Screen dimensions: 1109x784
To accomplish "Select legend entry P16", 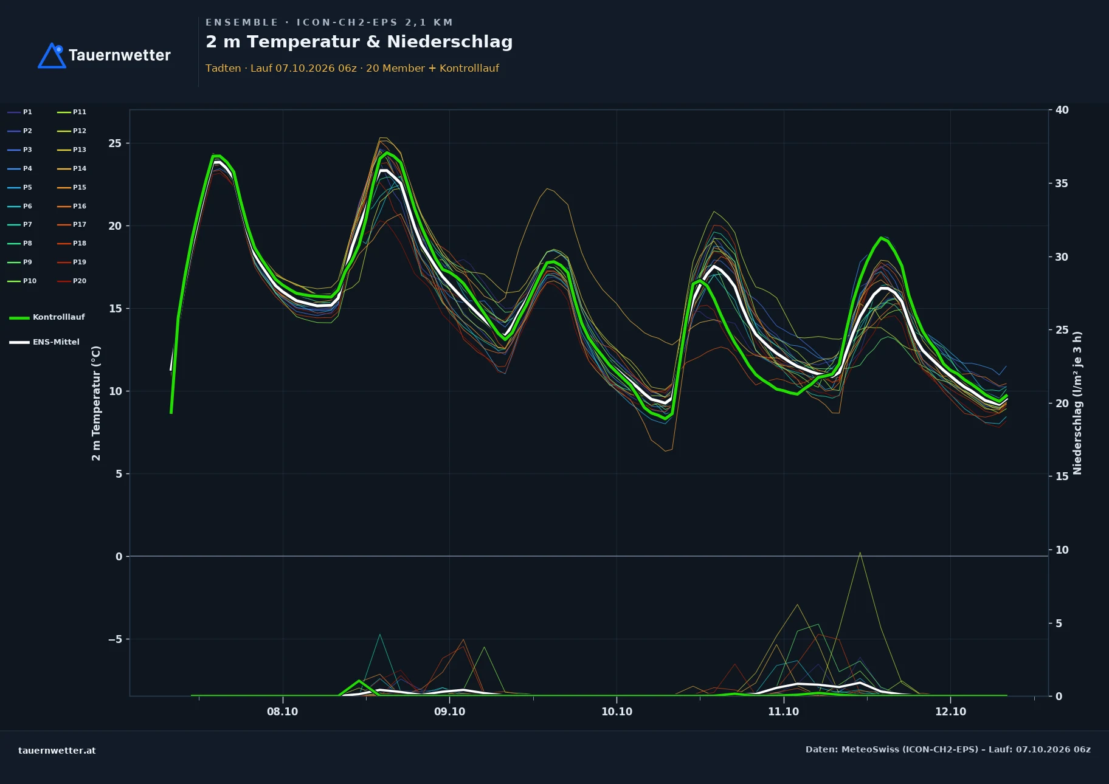I will pyautogui.click(x=72, y=207).
